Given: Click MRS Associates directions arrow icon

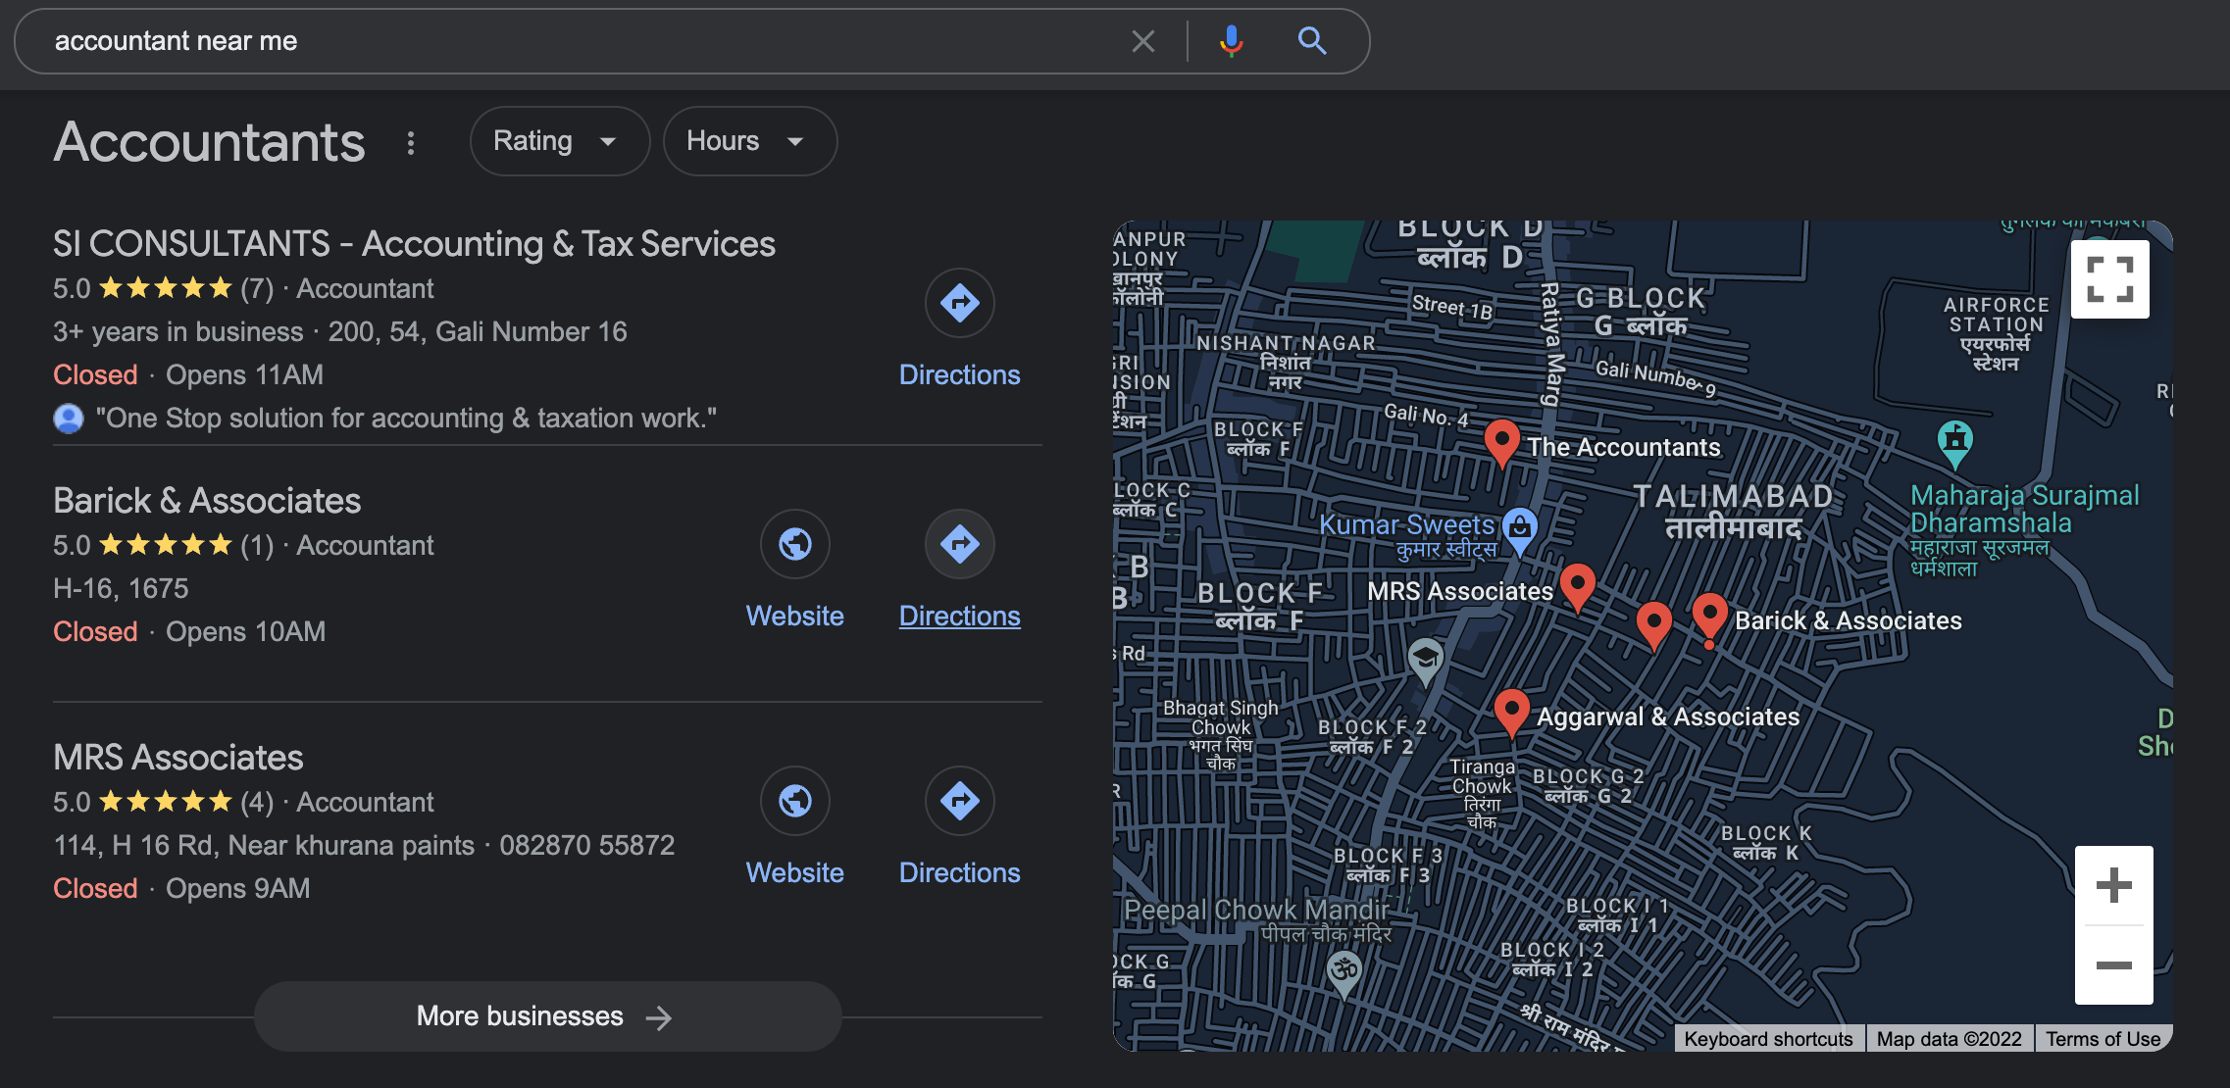Looking at the screenshot, I should click(x=959, y=801).
